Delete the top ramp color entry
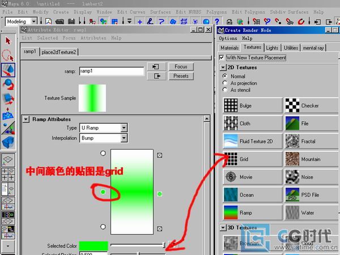Screen dimensions: 340x255 click(x=160, y=155)
